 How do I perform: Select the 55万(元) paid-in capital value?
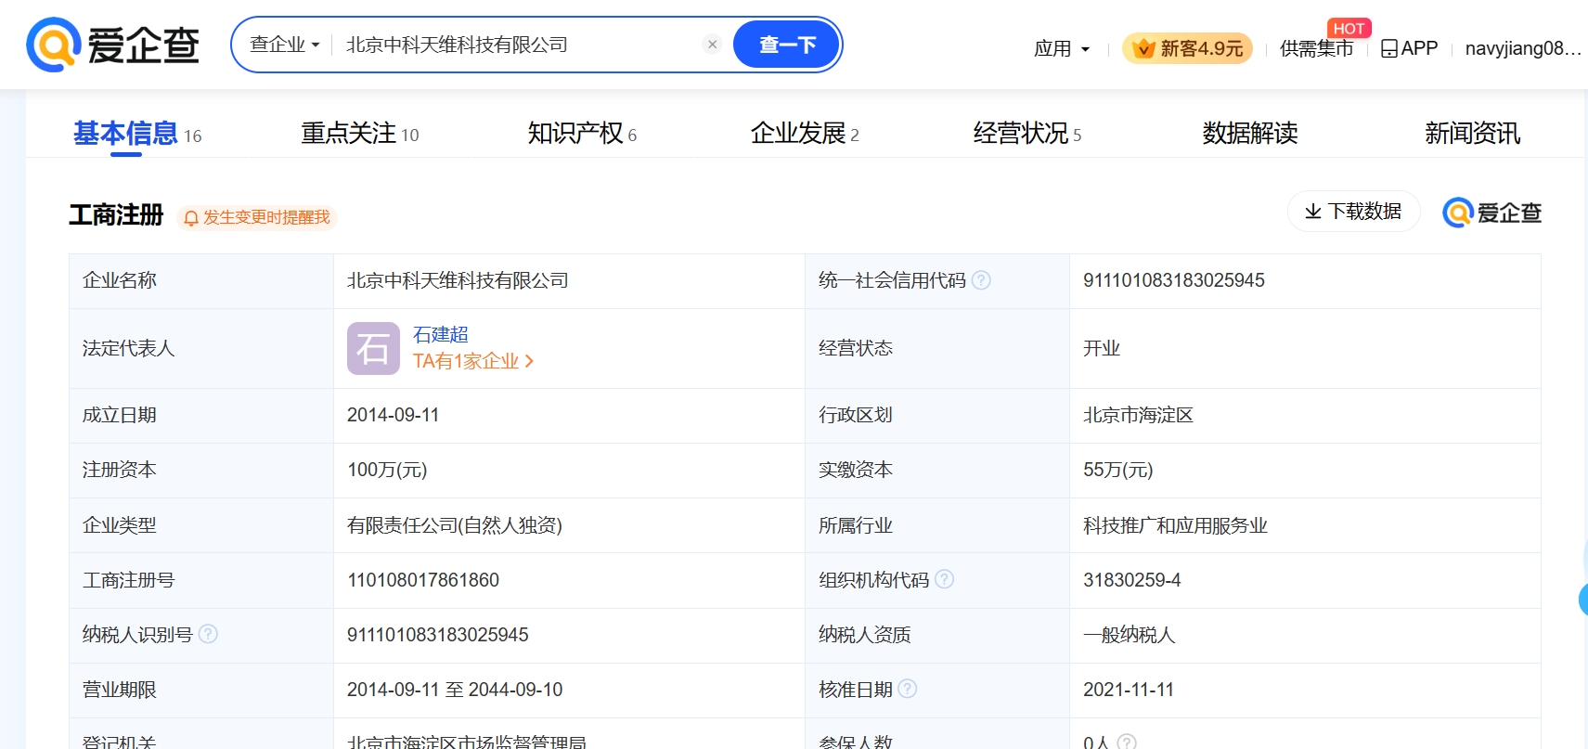pos(1117,470)
